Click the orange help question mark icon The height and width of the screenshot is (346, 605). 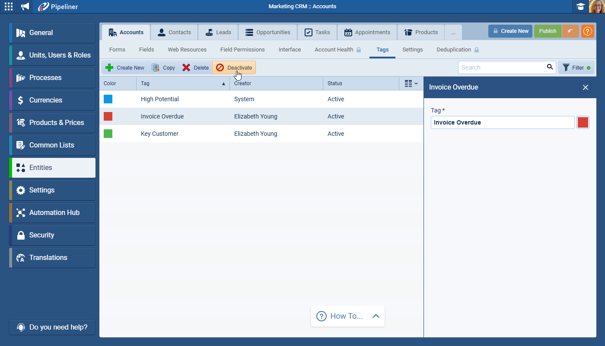coord(587,31)
